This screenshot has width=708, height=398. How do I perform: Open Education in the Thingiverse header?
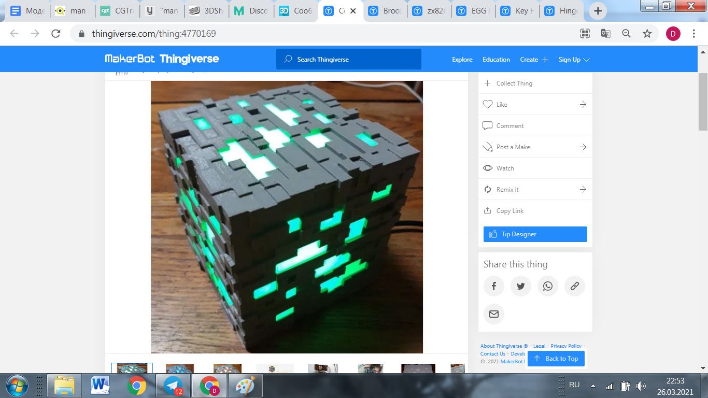[497, 60]
